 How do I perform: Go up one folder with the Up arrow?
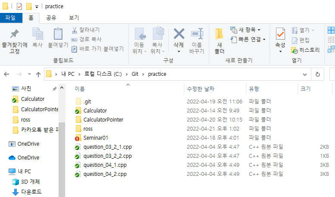tap(38, 74)
